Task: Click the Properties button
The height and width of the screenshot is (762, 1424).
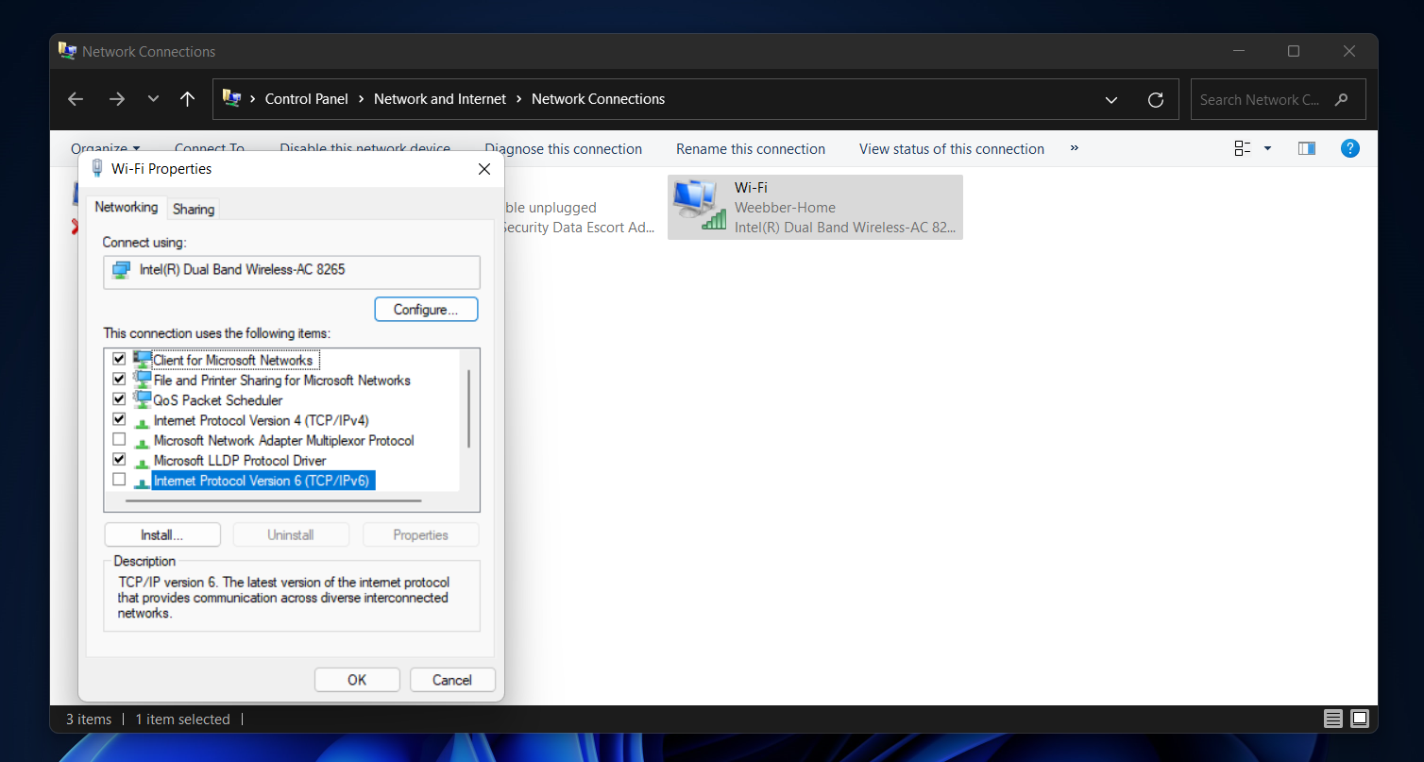Action: 420,534
